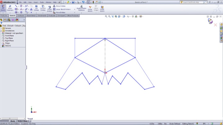Select the Straight Slot tool
Viewport: 223px width, 125px height.
pyautogui.click(x=16, y=12)
